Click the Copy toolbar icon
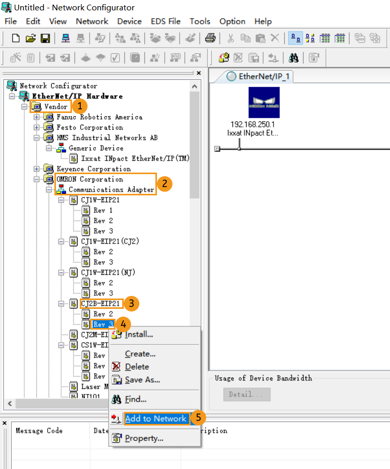Image resolution: width=390 pixels, height=469 pixels. (x=245, y=38)
